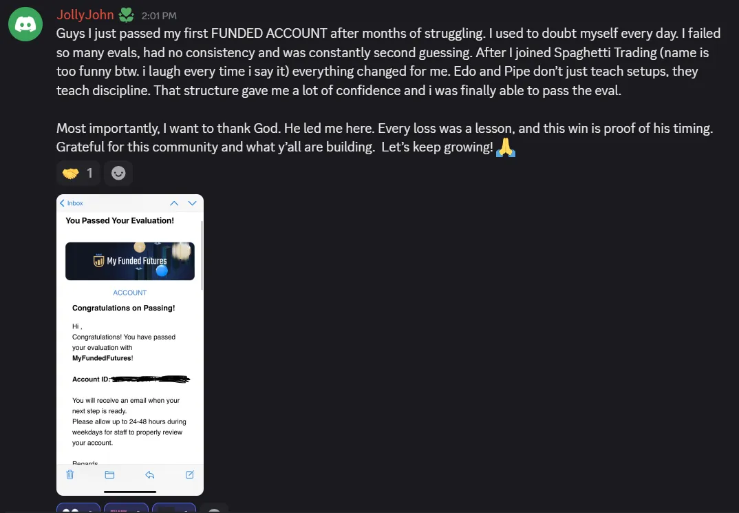Click the 2:01 PM message timestamp
739x513 pixels.
(159, 16)
